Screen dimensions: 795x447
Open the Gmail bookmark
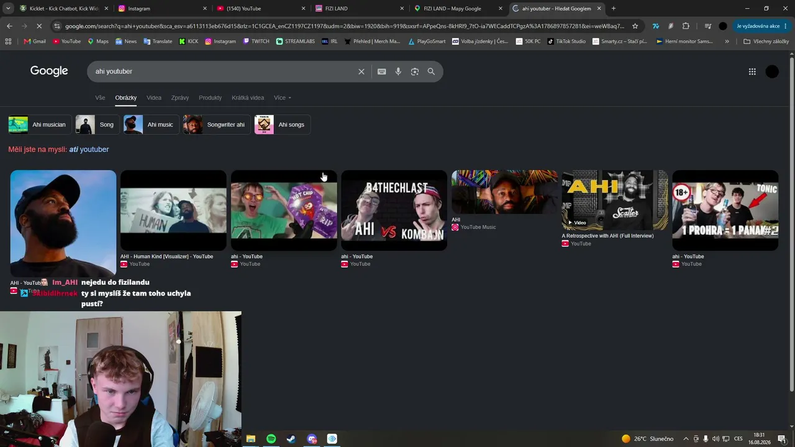coord(35,42)
